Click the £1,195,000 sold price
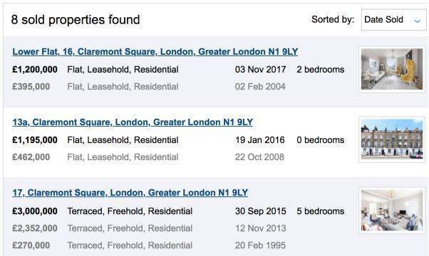This screenshot has height=256, width=429. [35, 140]
